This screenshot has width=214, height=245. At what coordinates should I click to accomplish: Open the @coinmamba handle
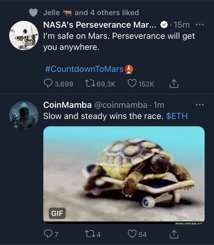tap(121, 105)
